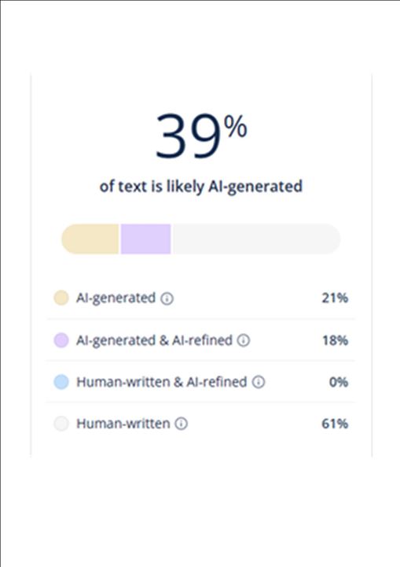Show info tooltip for Human-written

[x=182, y=424]
